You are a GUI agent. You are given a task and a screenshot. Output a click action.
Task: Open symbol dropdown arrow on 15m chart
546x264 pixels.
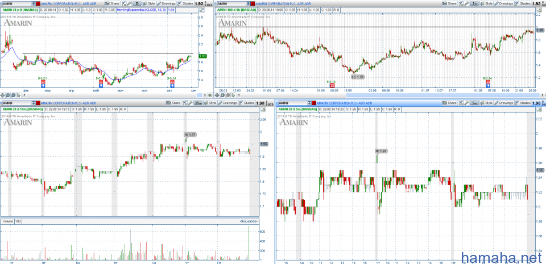click(34, 103)
